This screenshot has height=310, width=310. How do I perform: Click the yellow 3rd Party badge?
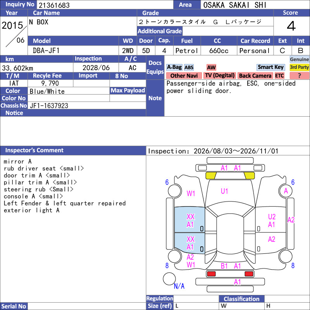pos(299,67)
